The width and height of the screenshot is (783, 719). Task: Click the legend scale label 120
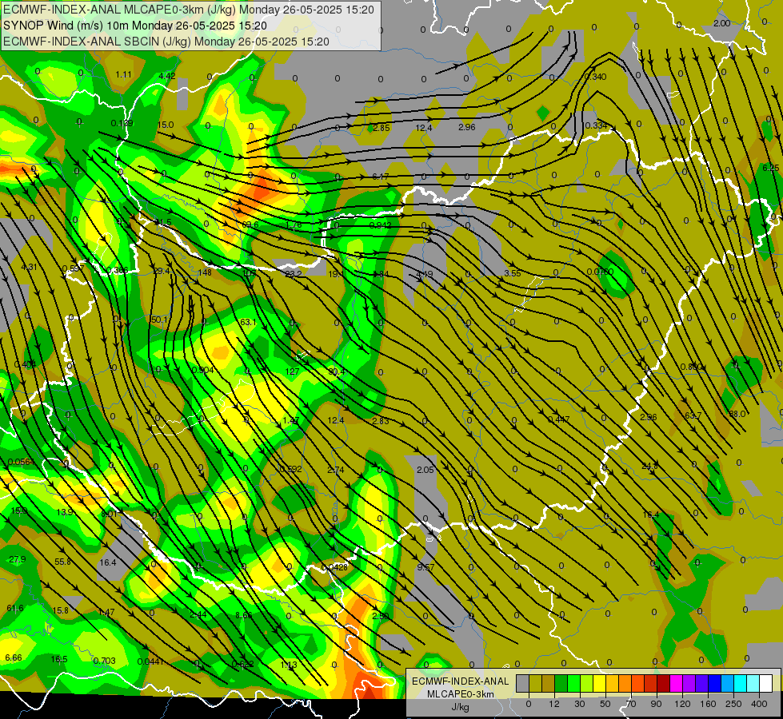pyautogui.click(x=682, y=704)
